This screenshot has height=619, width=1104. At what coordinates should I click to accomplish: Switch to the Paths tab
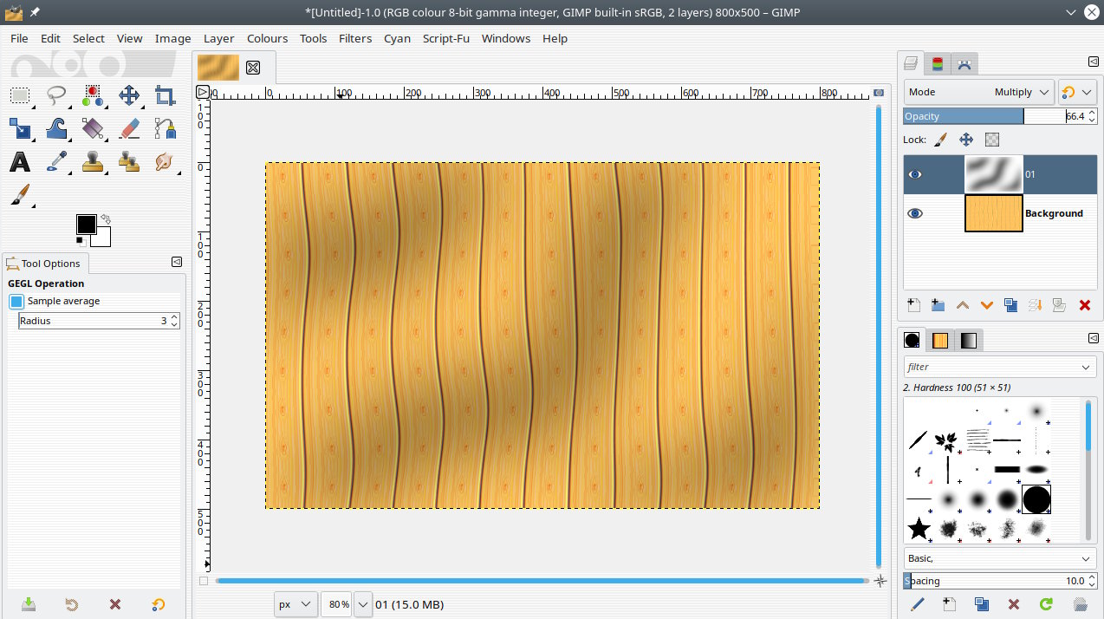pos(964,63)
